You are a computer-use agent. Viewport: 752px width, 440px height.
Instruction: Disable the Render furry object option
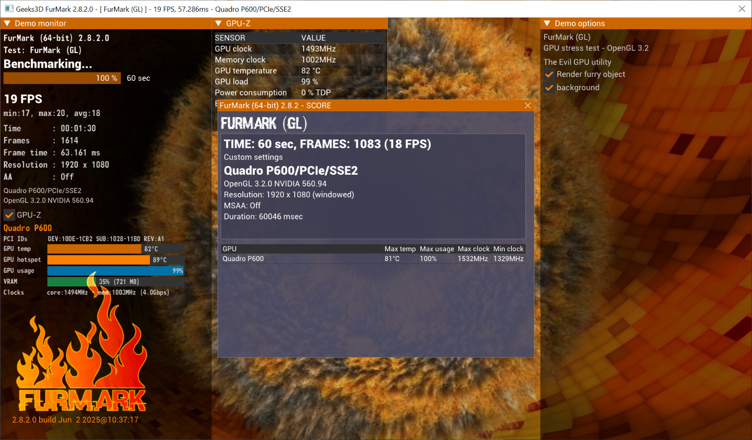coord(549,74)
